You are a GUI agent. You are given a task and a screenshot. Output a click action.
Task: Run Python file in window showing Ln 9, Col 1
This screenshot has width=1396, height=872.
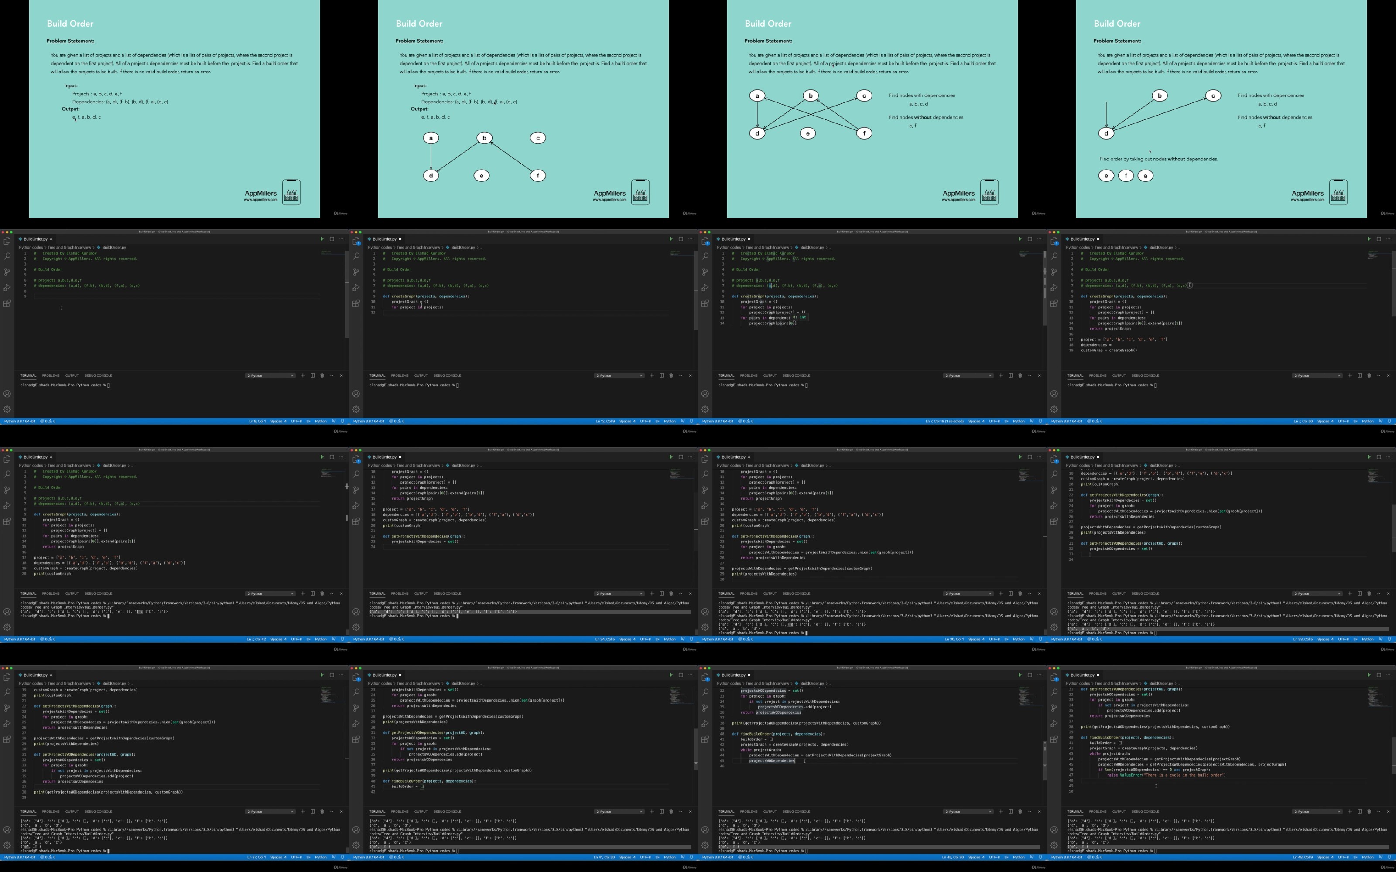tap(322, 239)
